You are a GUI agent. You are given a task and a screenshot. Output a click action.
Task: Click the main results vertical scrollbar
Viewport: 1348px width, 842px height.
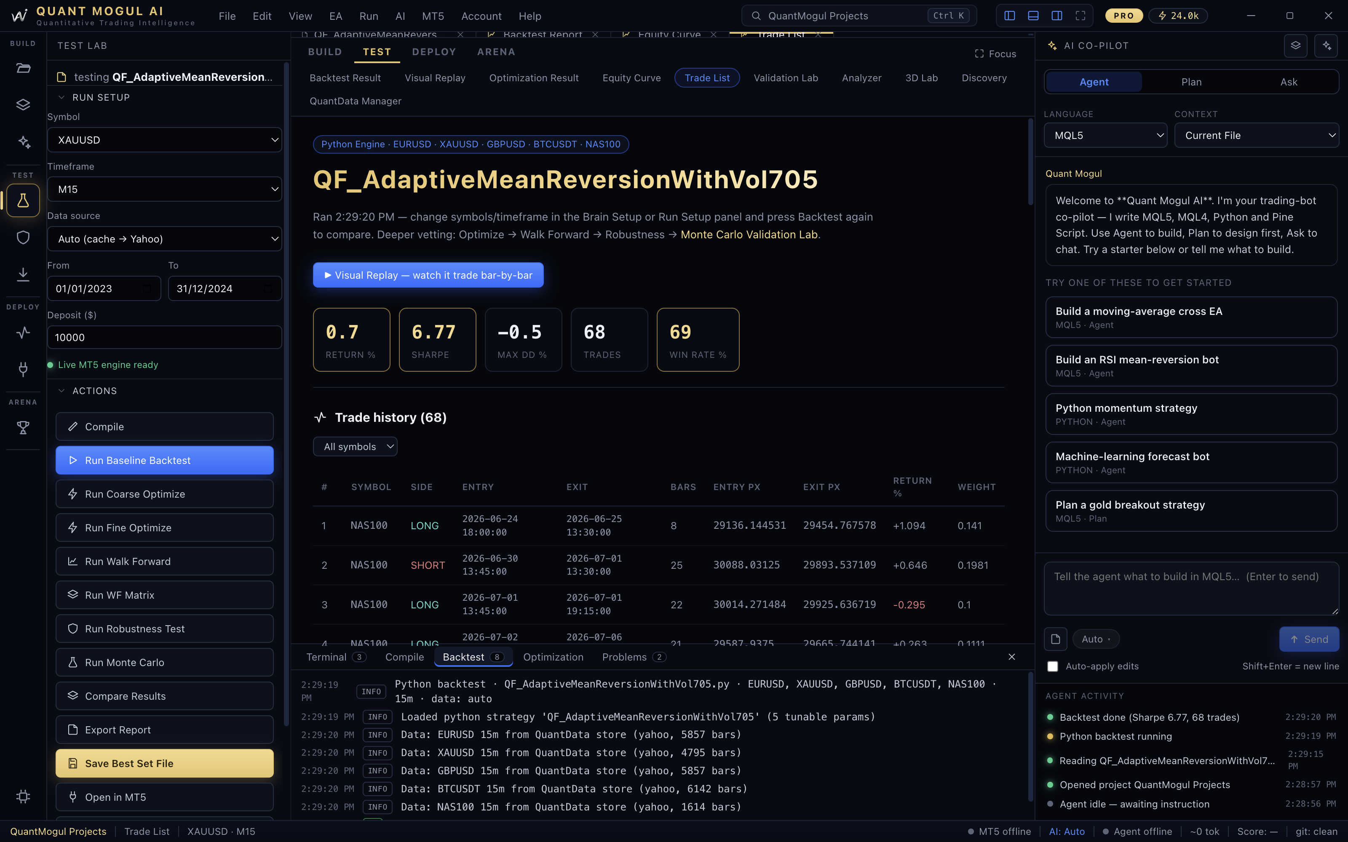click(1030, 163)
